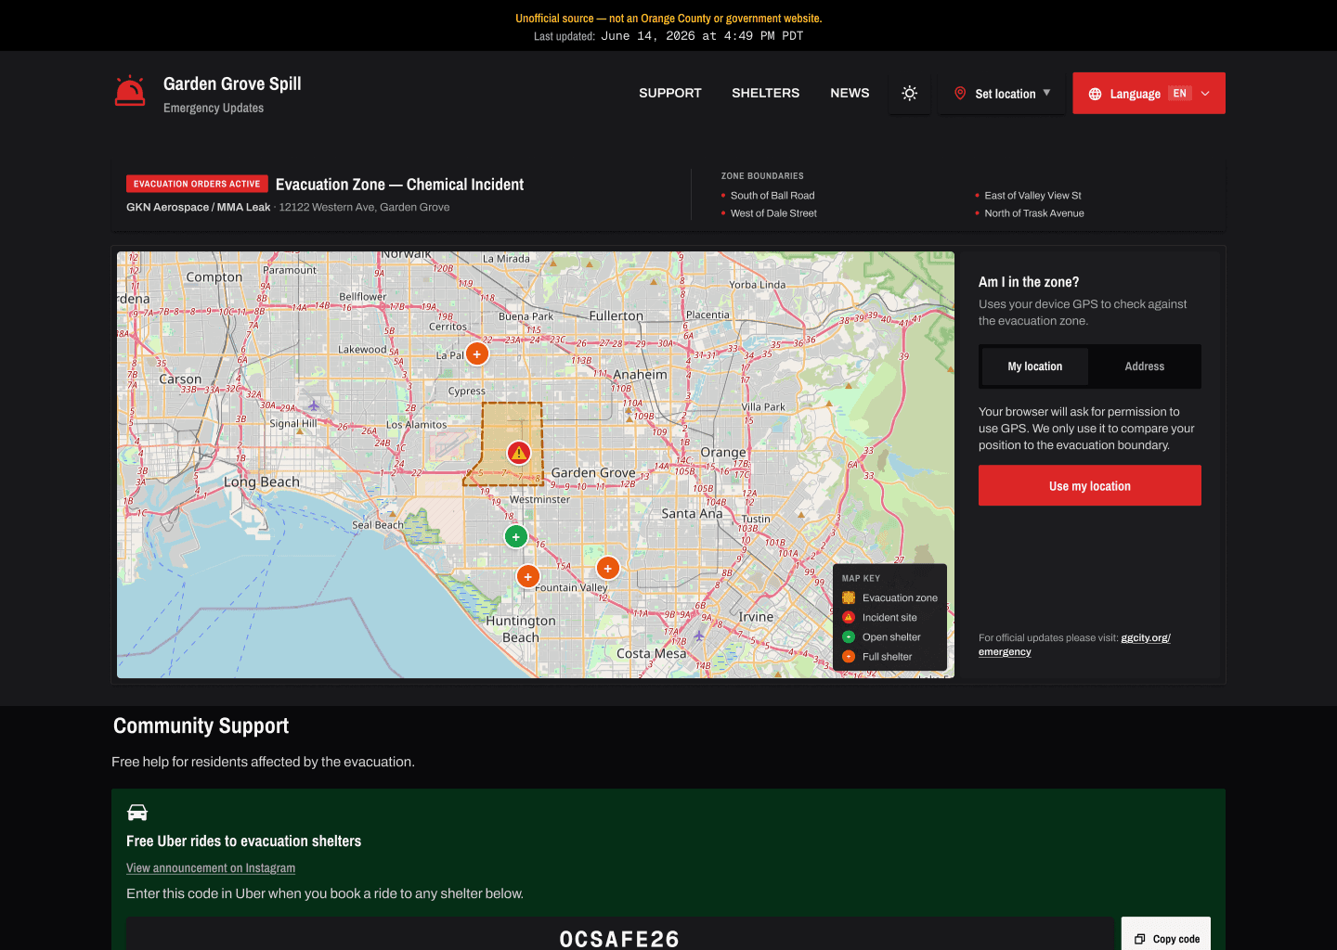Click the Long Beach label on map
Viewport: 1337px width, 950px height.
262,481
